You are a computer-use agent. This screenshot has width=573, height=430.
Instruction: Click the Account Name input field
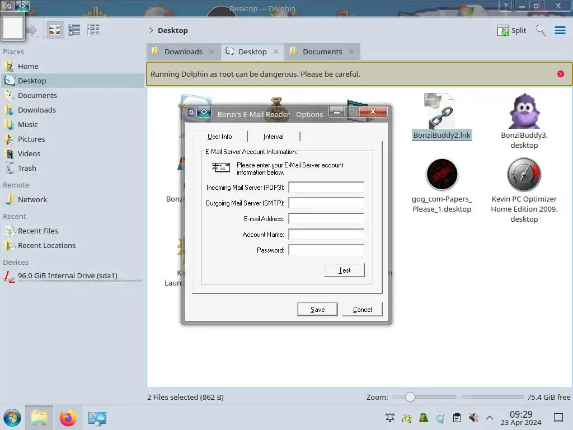[326, 235]
